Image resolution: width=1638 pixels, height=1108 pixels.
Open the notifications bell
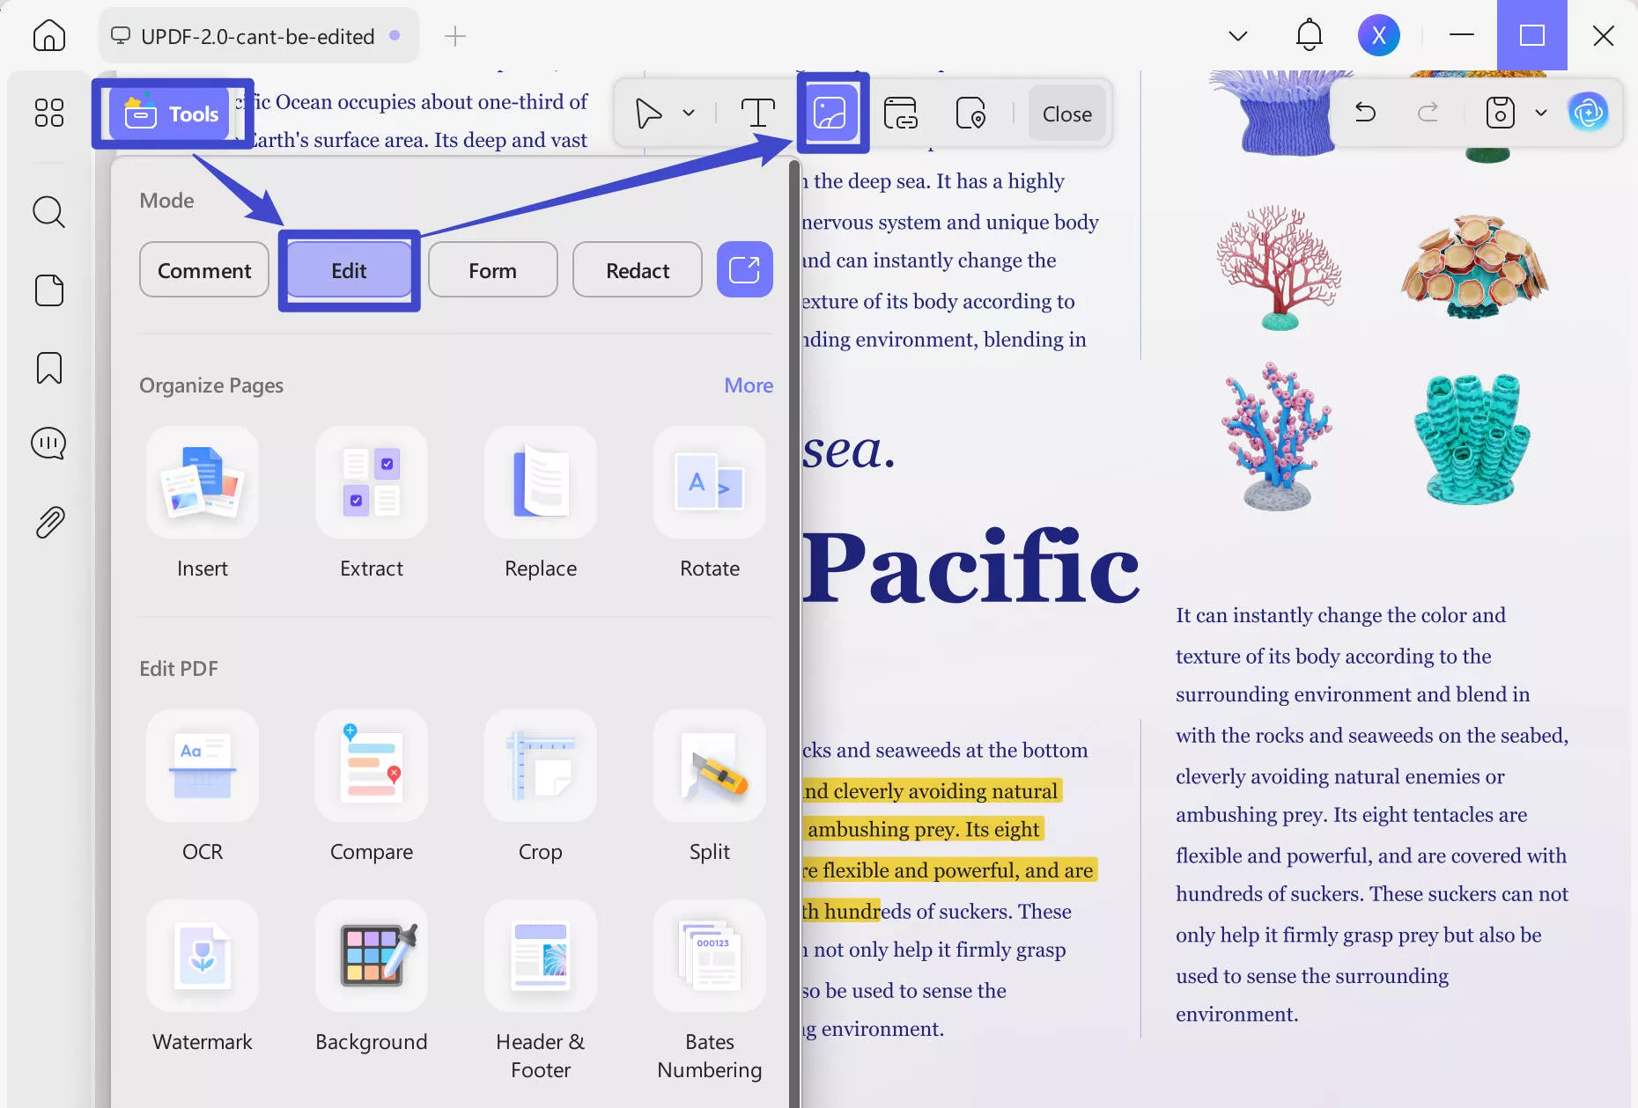(1309, 35)
